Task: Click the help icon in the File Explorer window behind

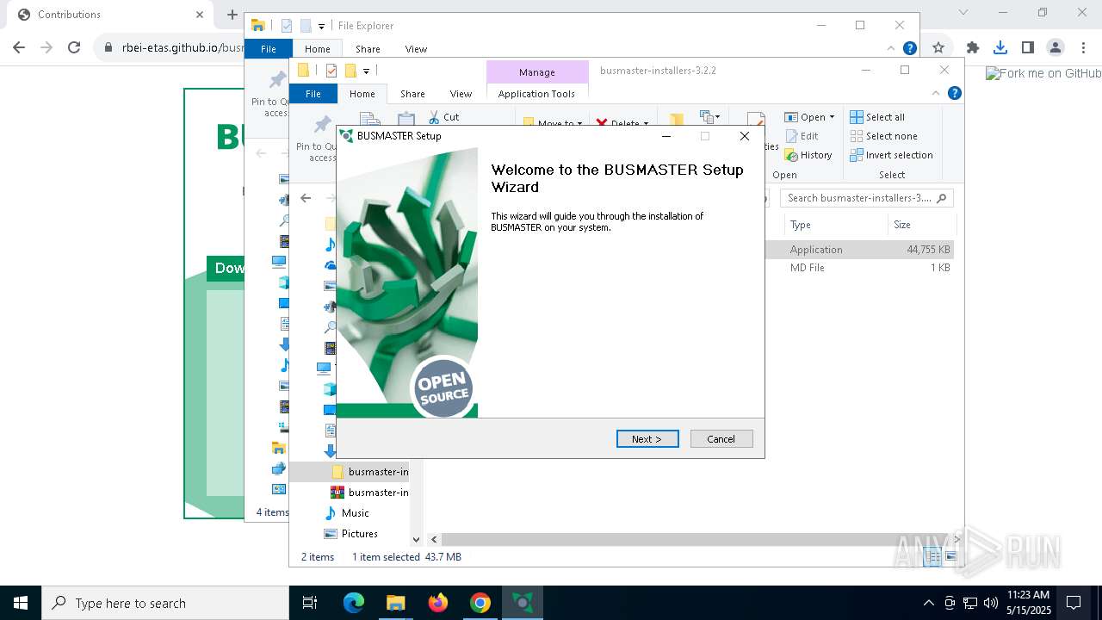Action: point(909,48)
